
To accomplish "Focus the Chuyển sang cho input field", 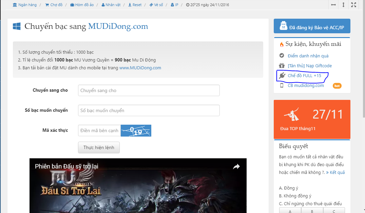I will (149, 90).
